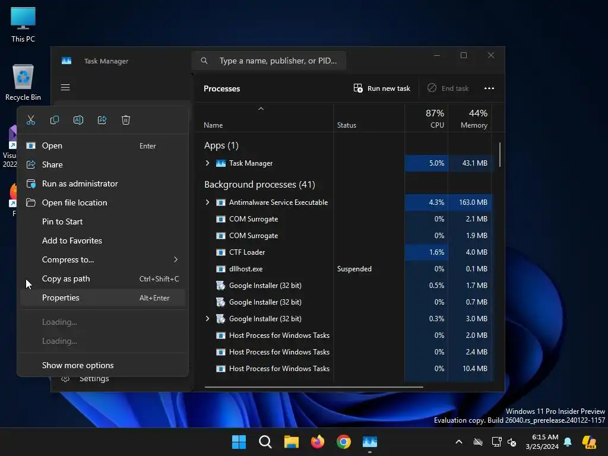This screenshot has width=608, height=456.
Task: Open the notification bell icon
Action: pyautogui.click(x=568, y=442)
